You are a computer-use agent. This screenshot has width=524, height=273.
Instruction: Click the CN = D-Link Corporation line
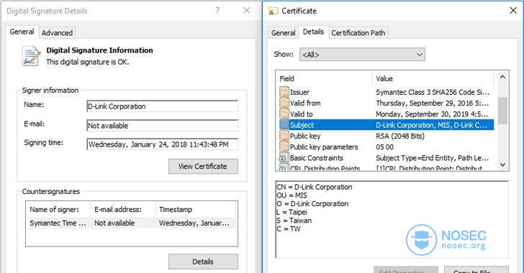315,188
